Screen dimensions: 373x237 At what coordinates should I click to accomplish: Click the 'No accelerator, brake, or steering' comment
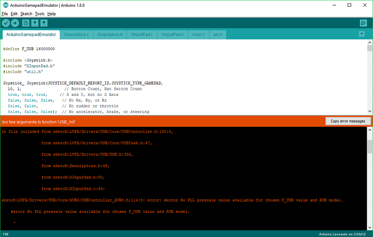point(106,111)
